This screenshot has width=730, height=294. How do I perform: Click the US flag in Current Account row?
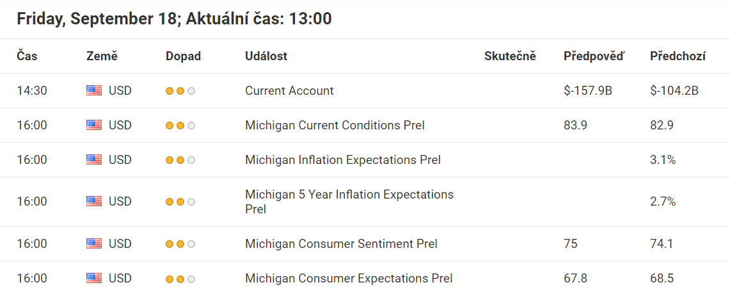(x=94, y=91)
